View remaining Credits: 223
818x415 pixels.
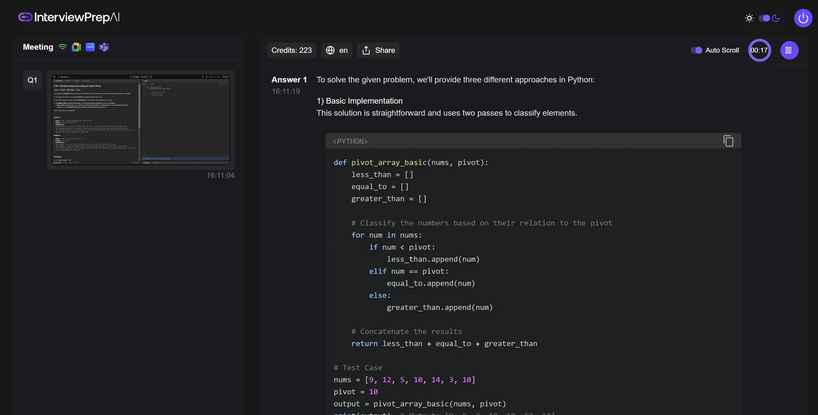coord(291,50)
